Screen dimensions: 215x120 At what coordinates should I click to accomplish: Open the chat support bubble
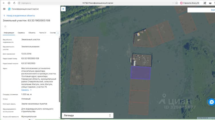click(x=212, y=102)
